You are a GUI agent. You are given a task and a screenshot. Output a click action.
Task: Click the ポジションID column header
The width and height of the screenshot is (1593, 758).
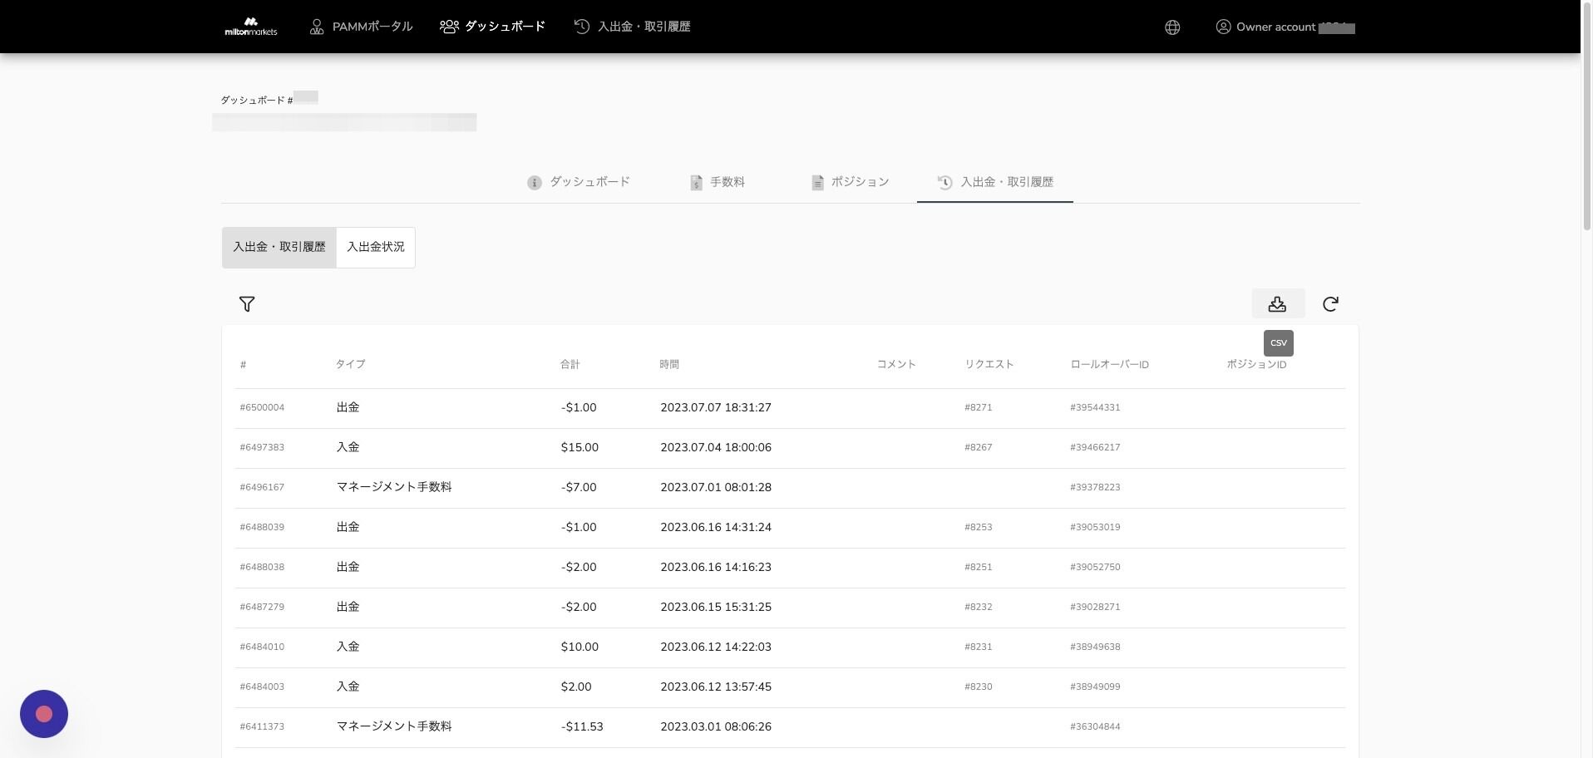[1256, 364]
